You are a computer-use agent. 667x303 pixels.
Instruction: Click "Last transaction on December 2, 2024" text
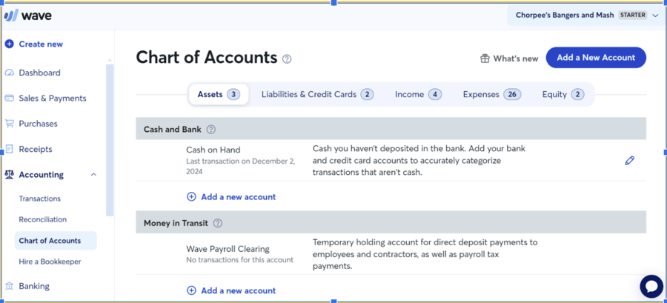coord(241,167)
